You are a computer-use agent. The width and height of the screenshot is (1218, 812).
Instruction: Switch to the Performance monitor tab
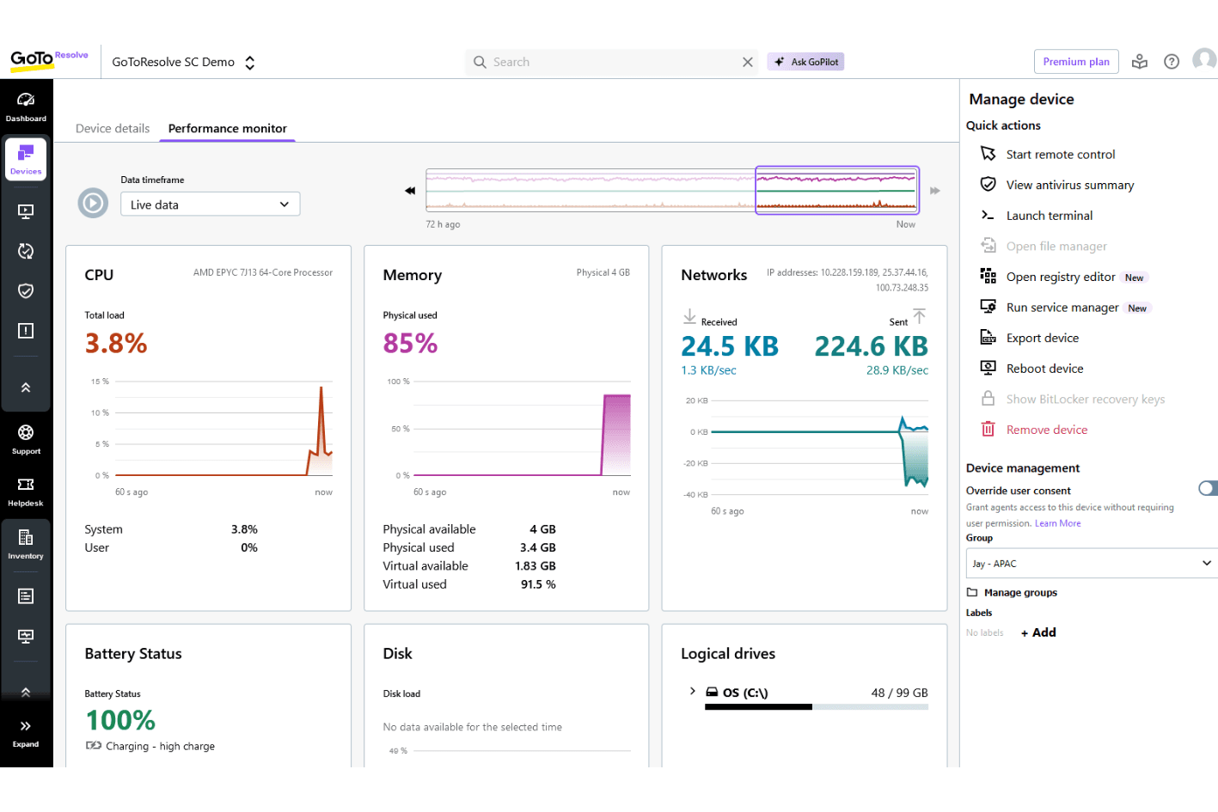pyautogui.click(x=228, y=129)
